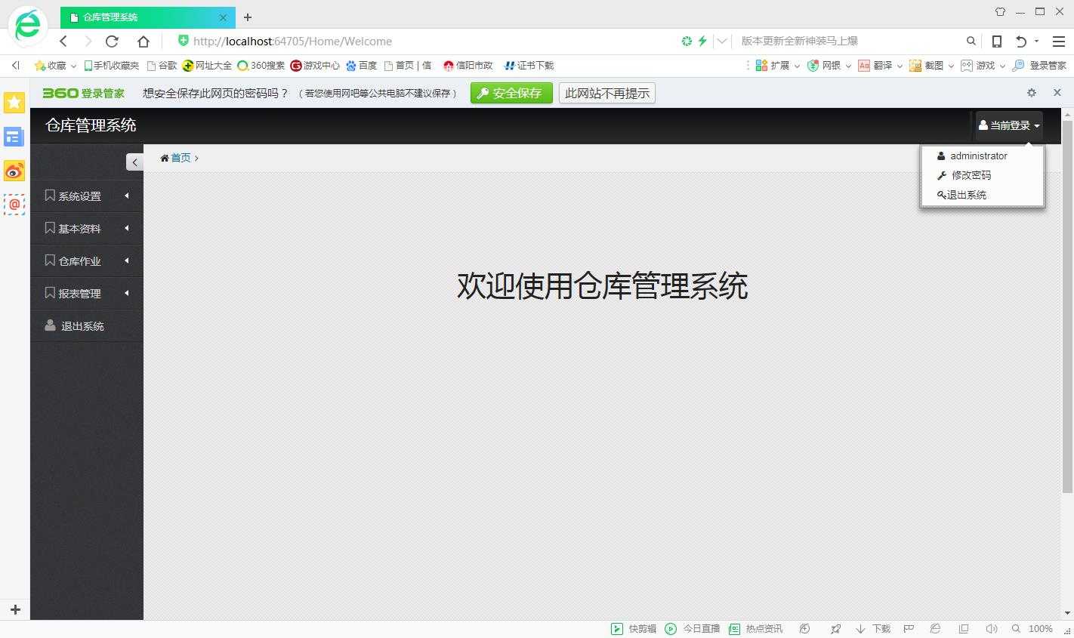Open the browser skin shirt icon

click(1000, 11)
